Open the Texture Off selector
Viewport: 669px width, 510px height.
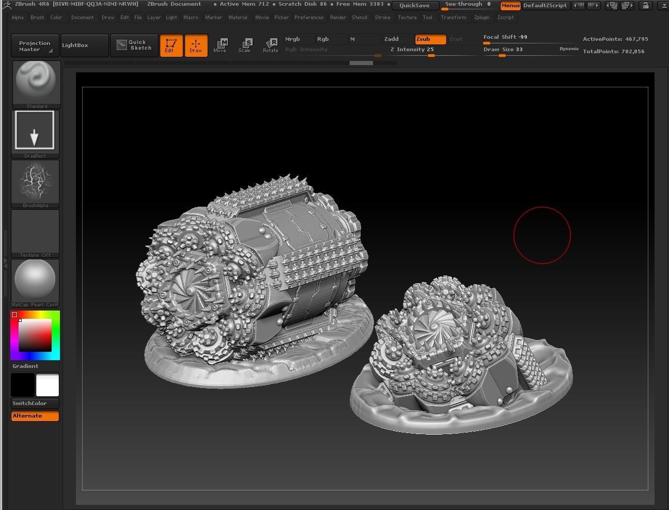(x=35, y=233)
